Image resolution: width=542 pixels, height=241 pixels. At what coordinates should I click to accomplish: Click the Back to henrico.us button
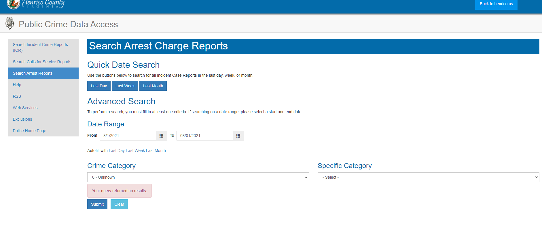coord(496,4)
